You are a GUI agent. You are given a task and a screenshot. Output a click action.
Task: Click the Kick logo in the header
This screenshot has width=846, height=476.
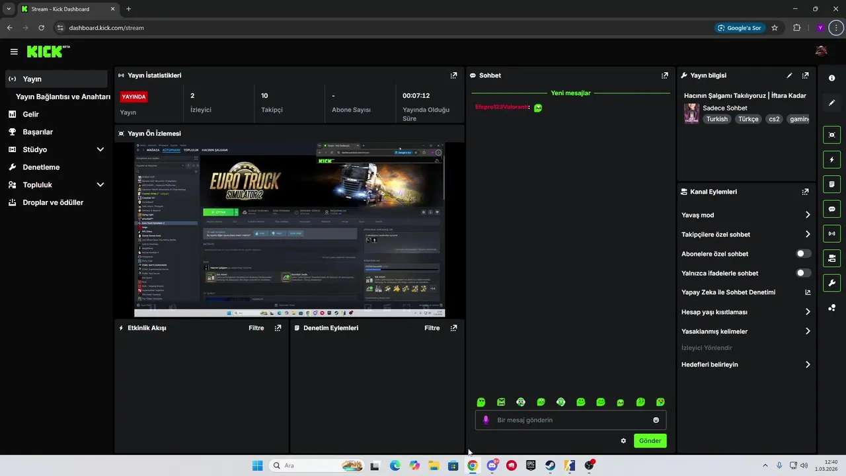48,52
